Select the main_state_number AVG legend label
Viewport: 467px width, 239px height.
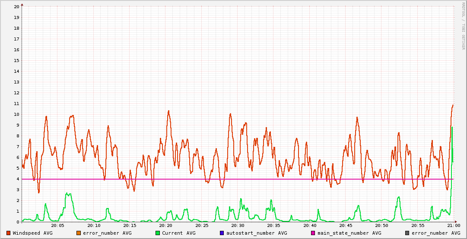349,233
